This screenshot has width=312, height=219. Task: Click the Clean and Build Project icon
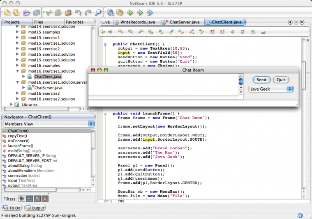click(x=120, y=13)
